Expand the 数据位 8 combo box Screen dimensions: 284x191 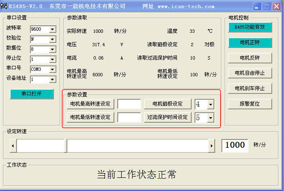pyautogui.click(x=52, y=49)
